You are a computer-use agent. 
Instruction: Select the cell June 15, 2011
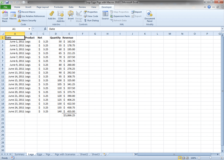15,80
